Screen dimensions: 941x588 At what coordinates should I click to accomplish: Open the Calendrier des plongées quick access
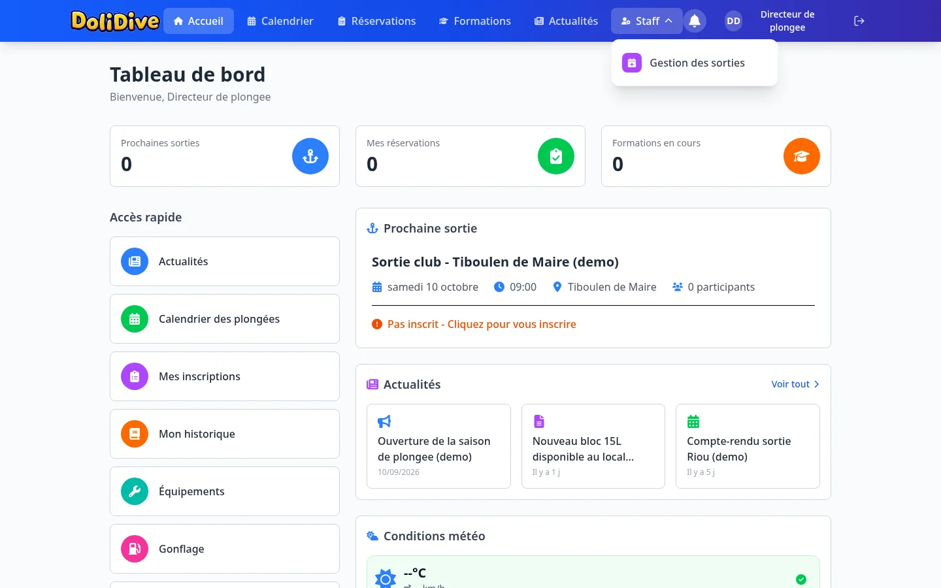[225, 319]
